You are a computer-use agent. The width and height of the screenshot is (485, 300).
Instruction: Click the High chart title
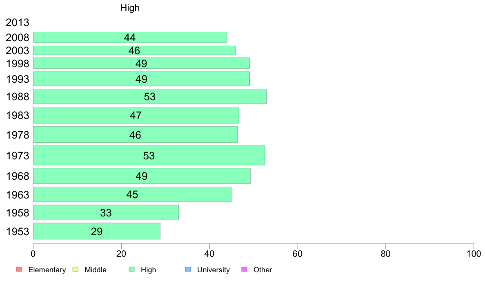130,8
